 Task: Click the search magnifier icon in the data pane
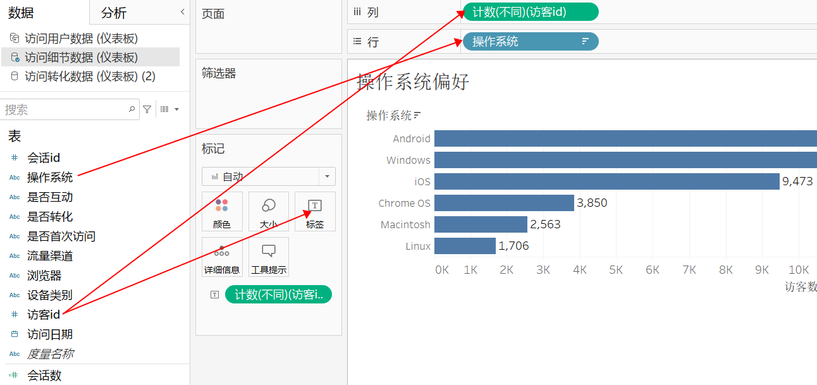pyautogui.click(x=132, y=109)
